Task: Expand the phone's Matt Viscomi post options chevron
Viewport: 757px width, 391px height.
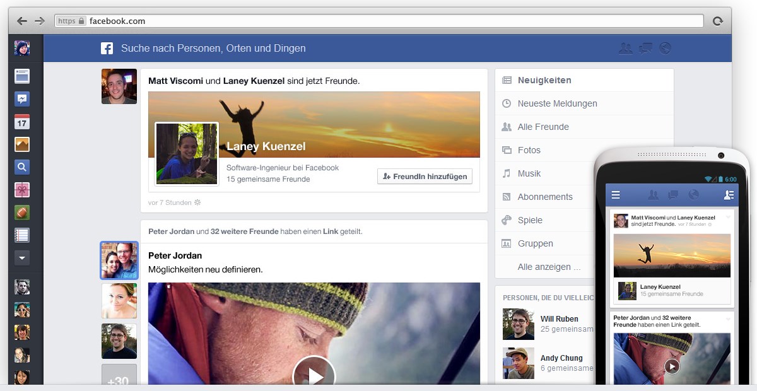Action: (x=728, y=217)
